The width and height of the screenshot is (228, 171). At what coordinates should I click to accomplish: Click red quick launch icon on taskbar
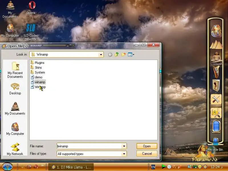[x=36, y=167]
